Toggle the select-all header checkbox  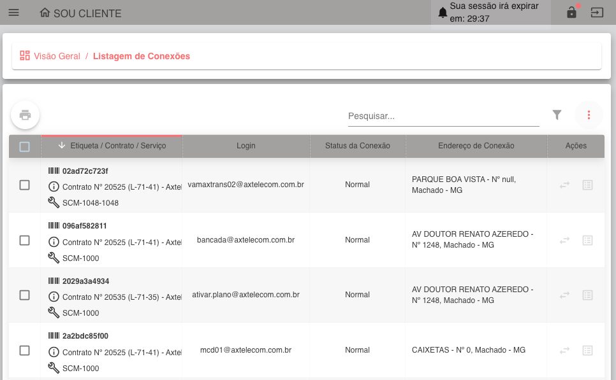tap(25, 146)
